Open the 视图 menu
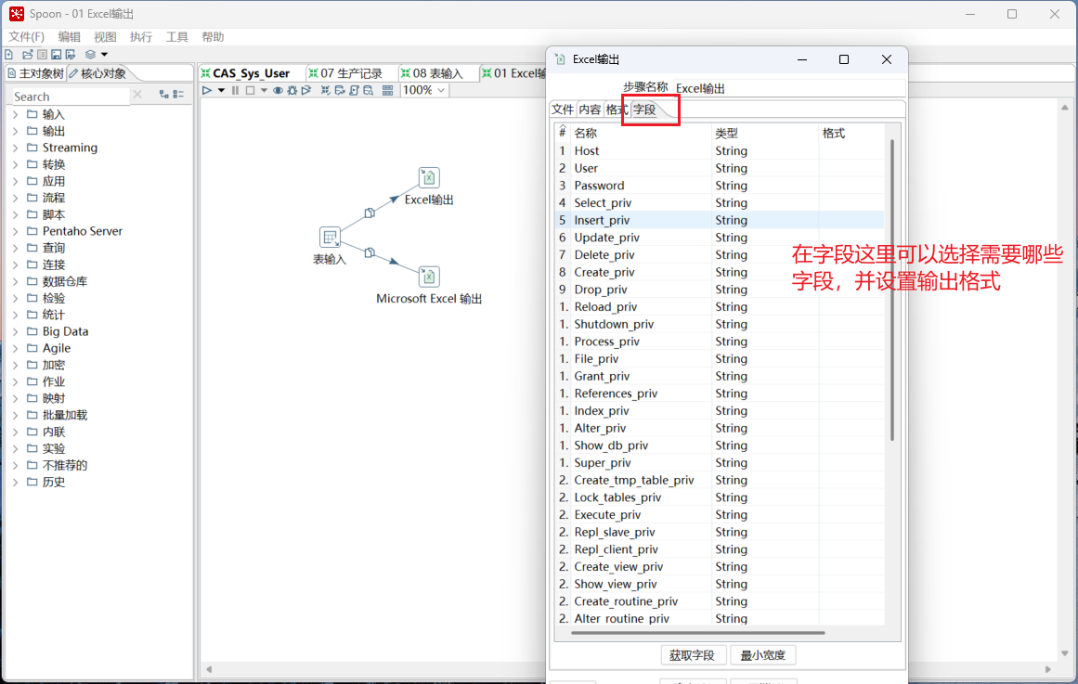The image size is (1078, 684). tap(105, 37)
